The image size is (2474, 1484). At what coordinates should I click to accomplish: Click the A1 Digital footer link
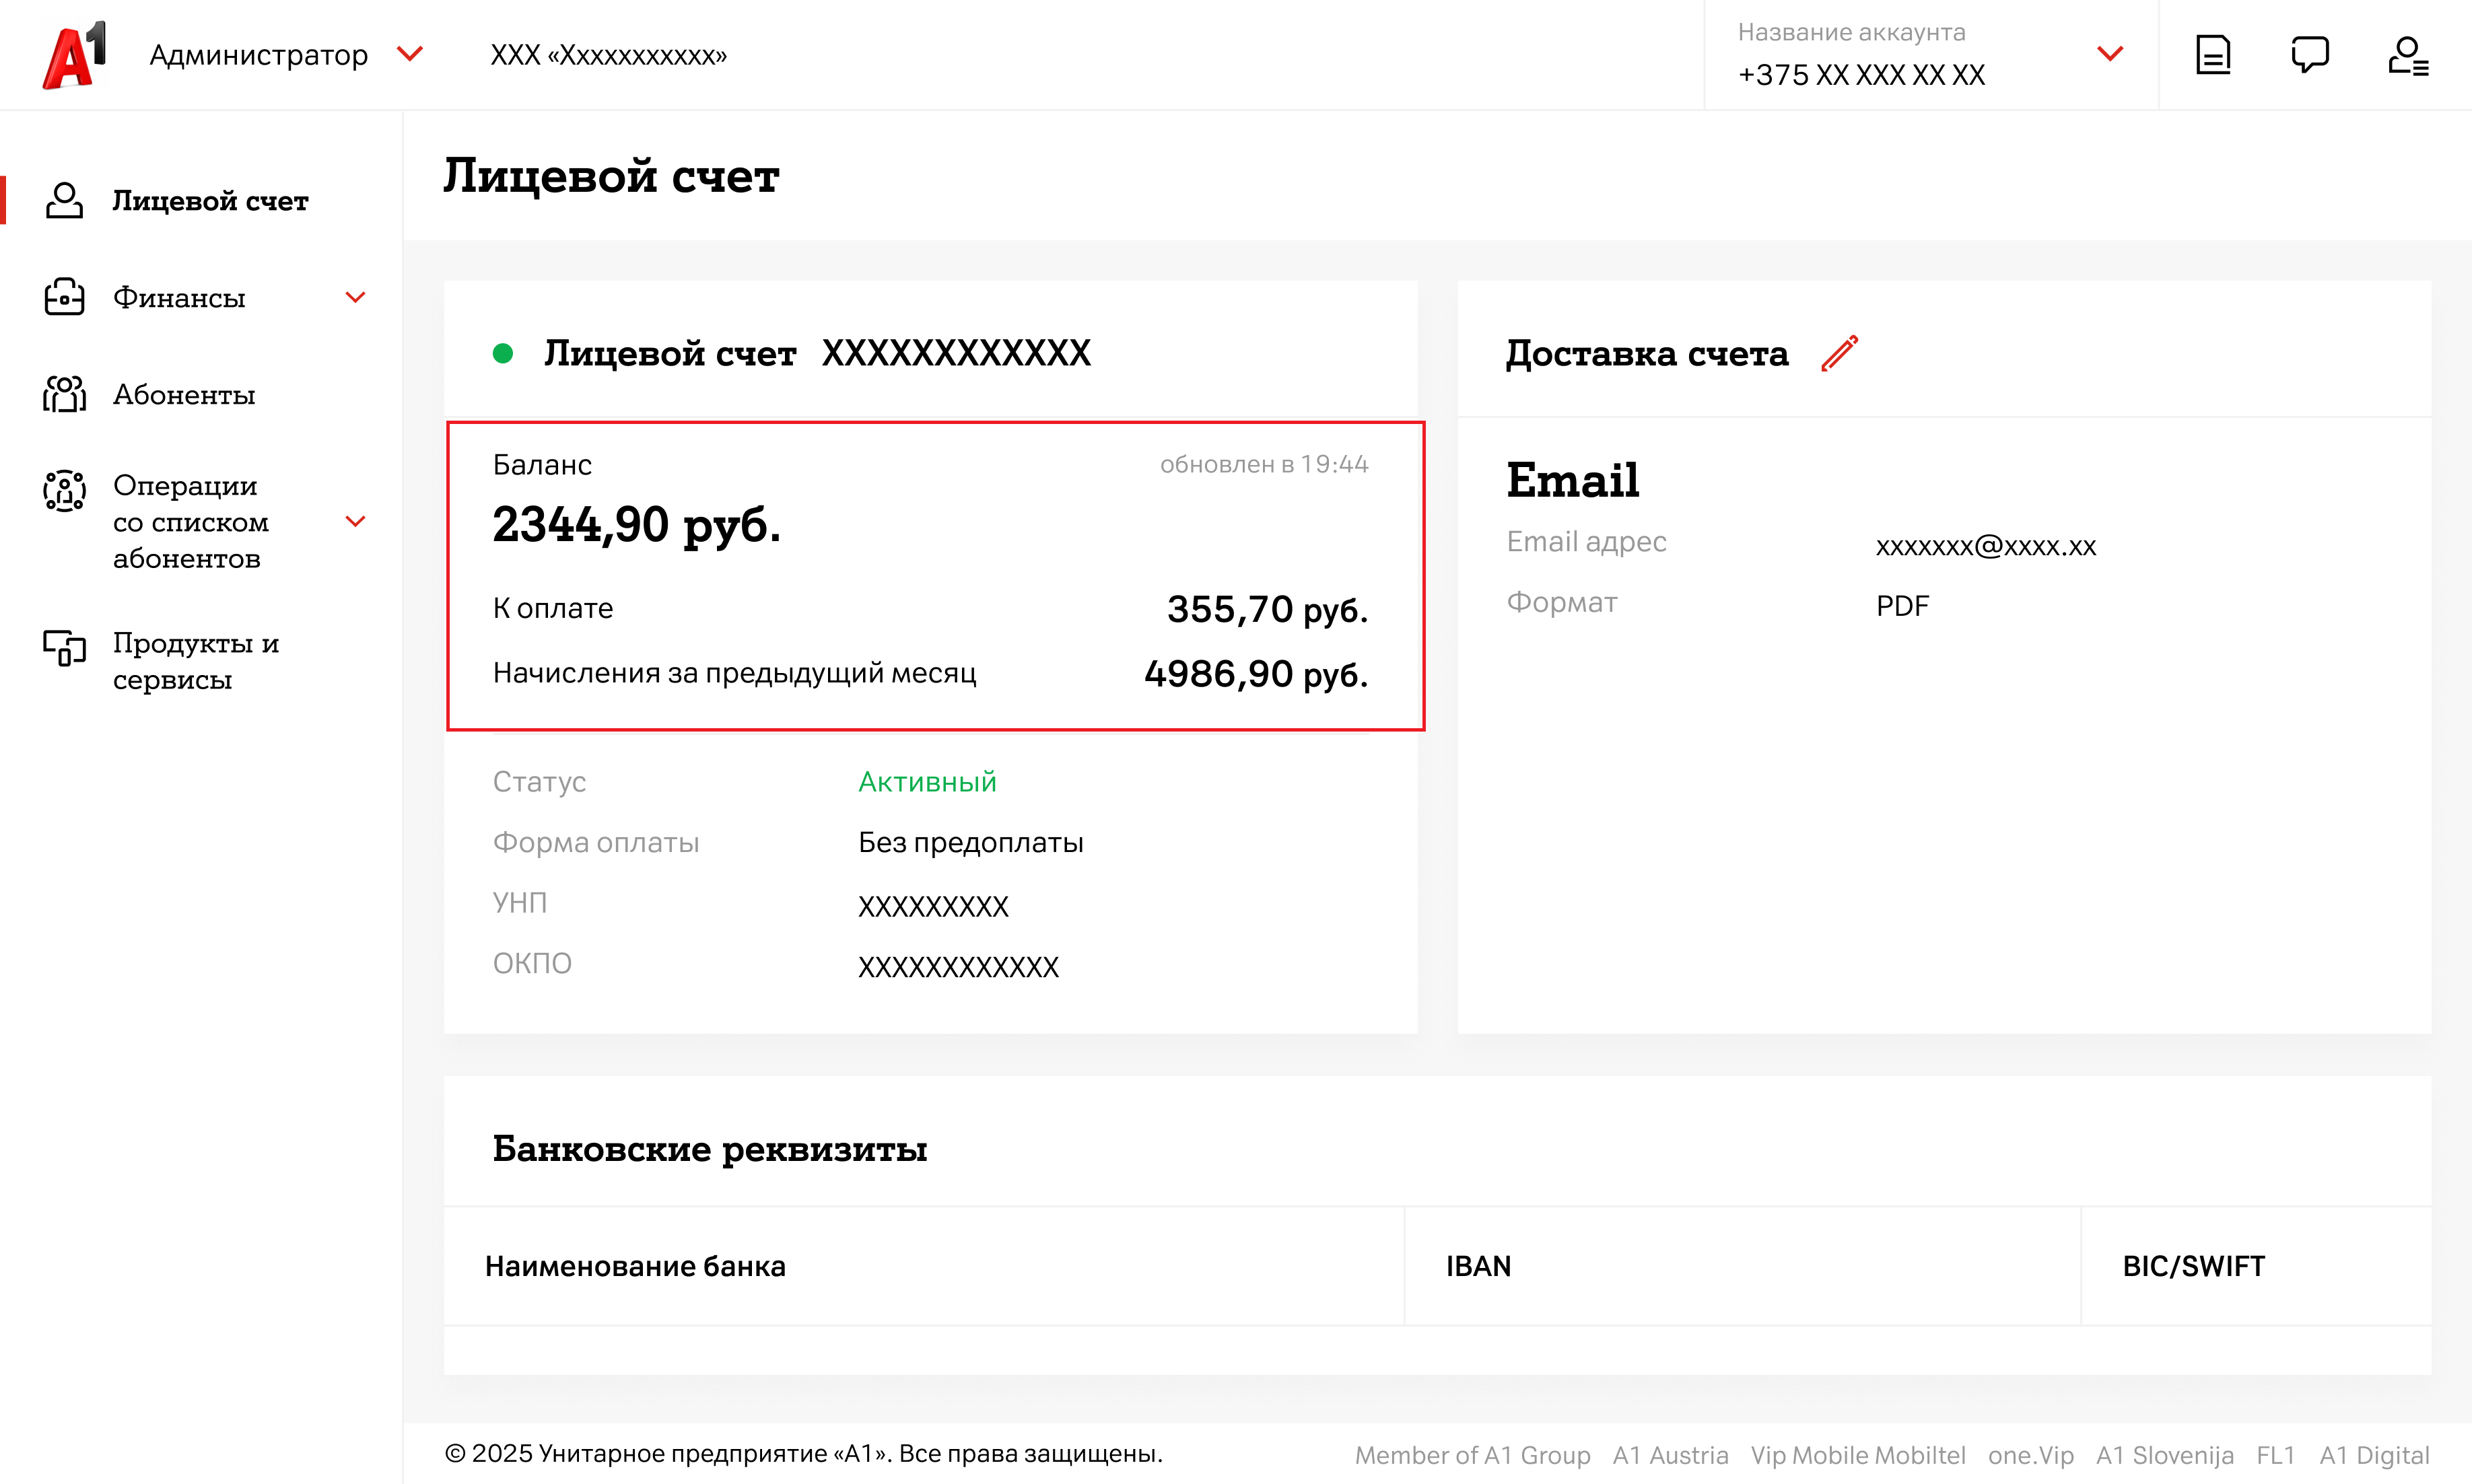click(x=2374, y=1455)
